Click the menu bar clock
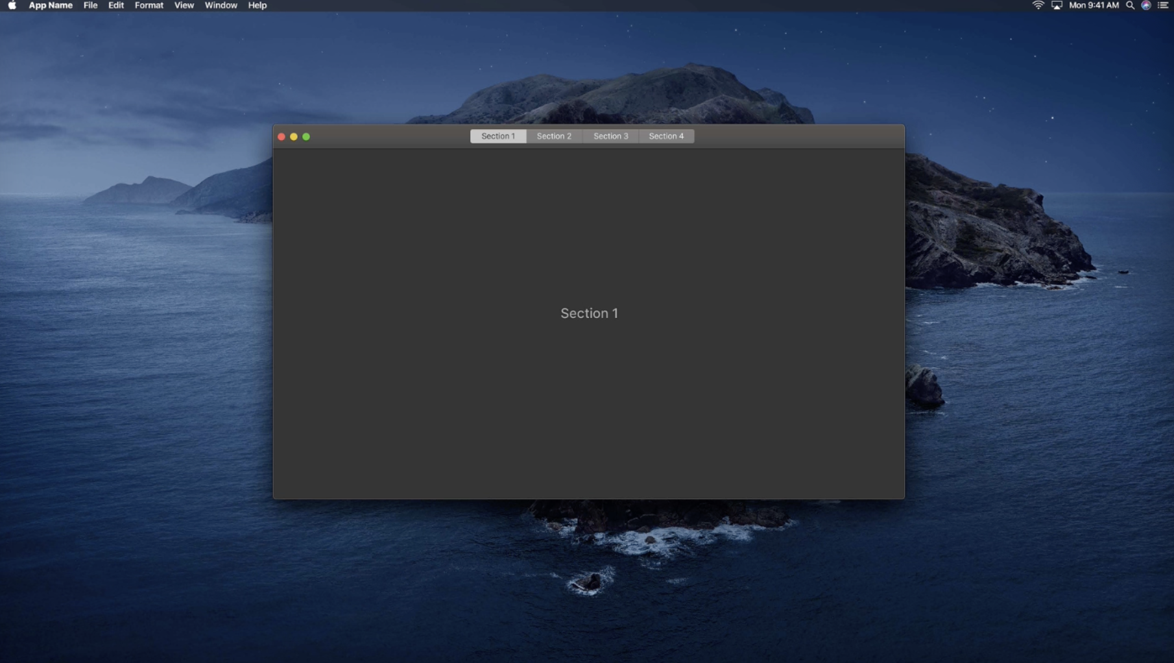Viewport: 1174px width, 663px height. [1094, 5]
